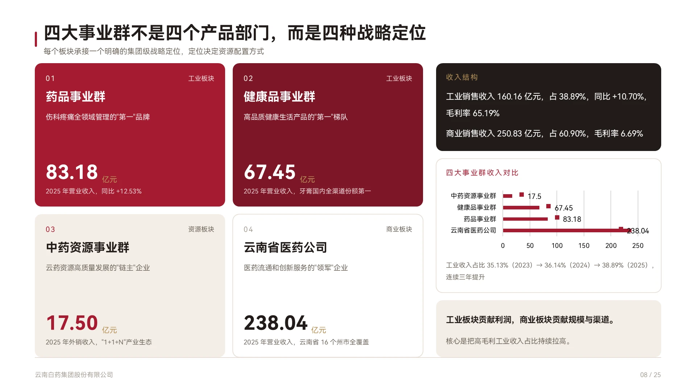Screen dimensions: 696x392
Task: Click 云药资源高质量发展的"链主"企业 description
Action: 98,268
